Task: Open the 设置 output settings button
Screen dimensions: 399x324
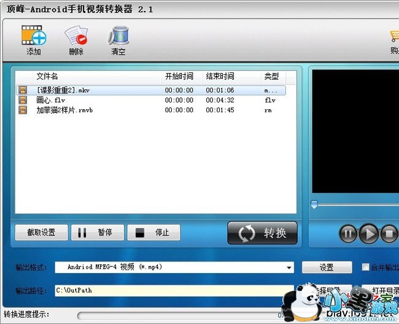Action: (327, 268)
